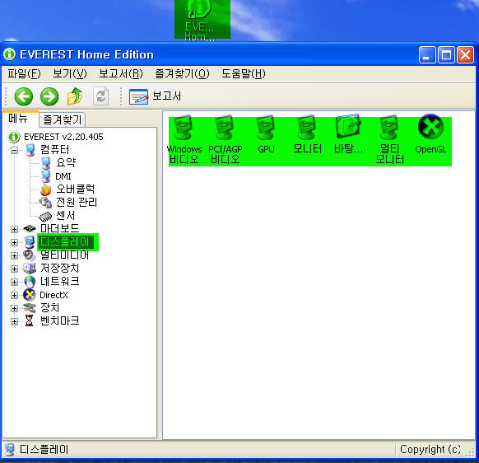
Task: Maximize the EVEREST window
Action: [x=446, y=55]
